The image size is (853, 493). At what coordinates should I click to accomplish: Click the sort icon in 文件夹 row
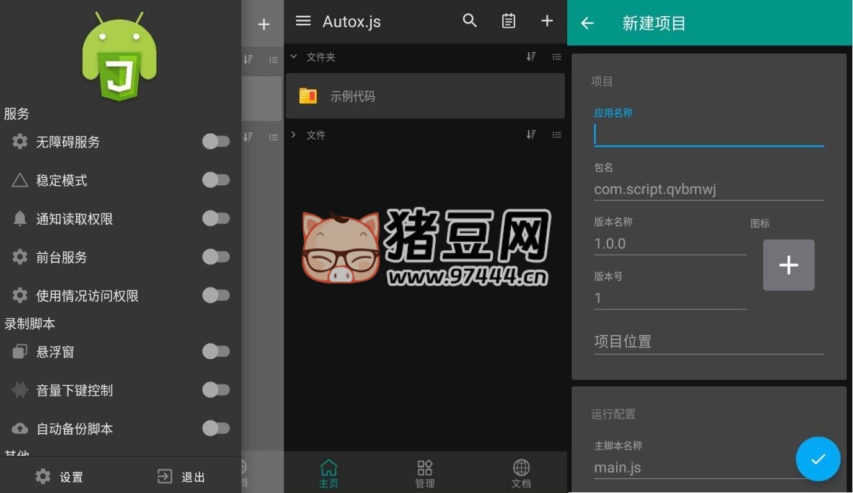531,57
